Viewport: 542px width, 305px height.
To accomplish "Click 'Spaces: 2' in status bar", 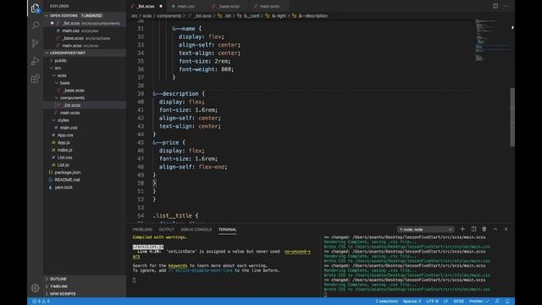I will tap(412, 302).
